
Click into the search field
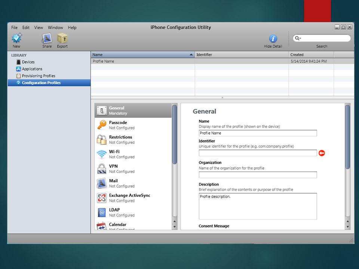[322, 38]
